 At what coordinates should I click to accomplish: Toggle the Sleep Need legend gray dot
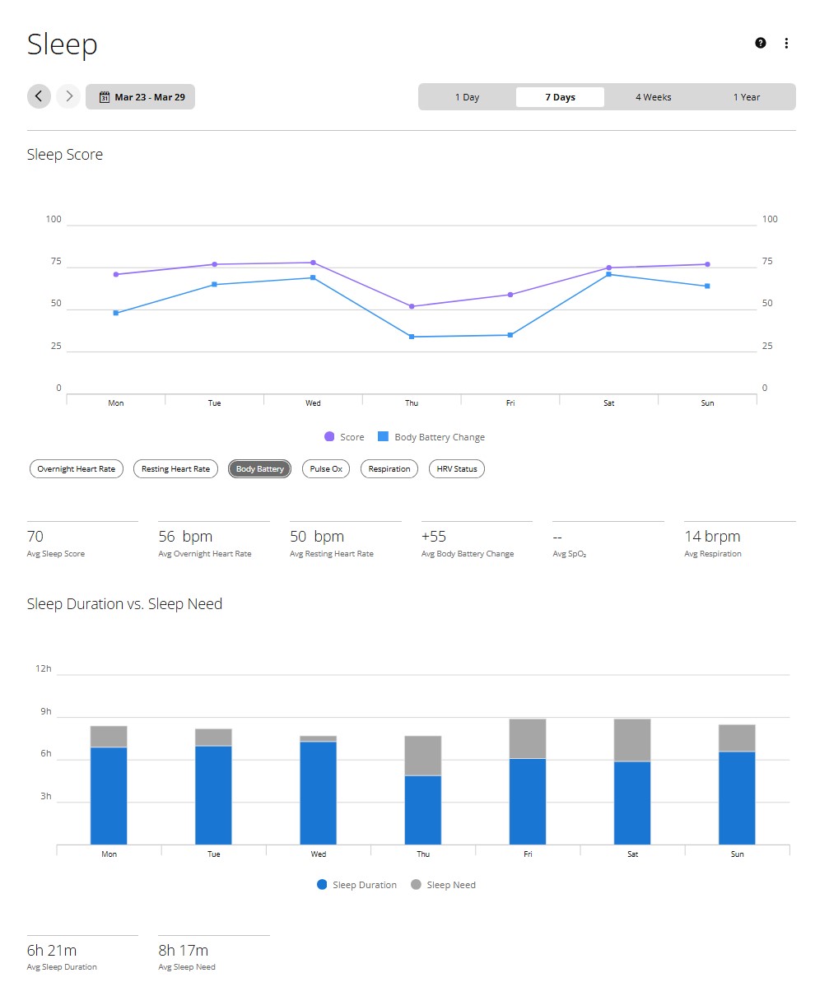point(416,884)
